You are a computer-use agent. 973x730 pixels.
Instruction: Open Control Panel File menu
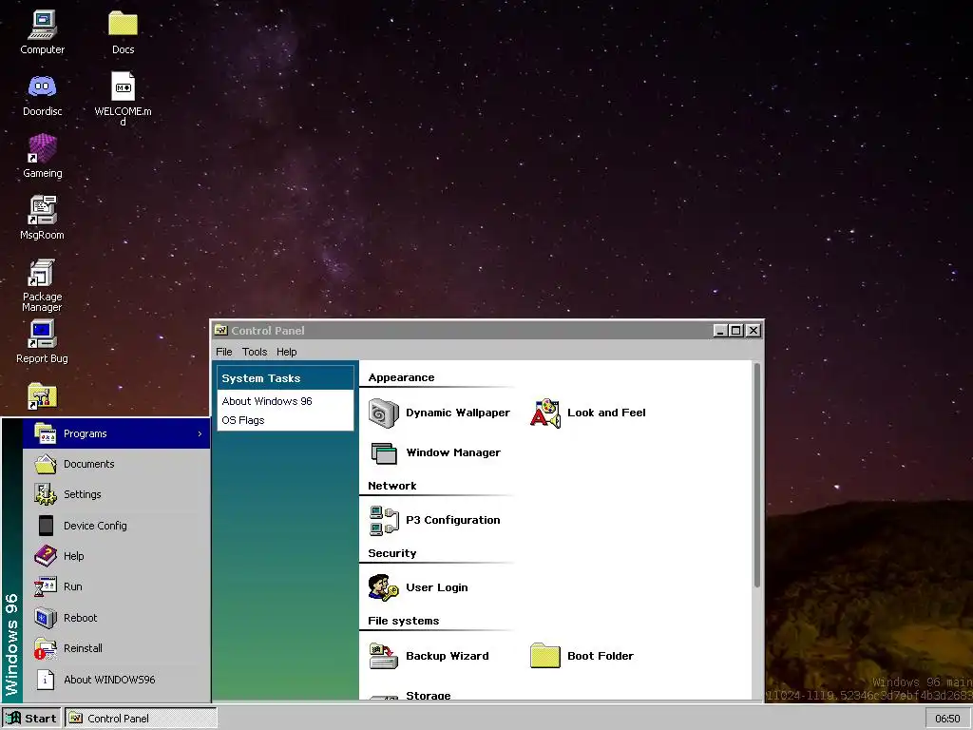(x=224, y=352)
